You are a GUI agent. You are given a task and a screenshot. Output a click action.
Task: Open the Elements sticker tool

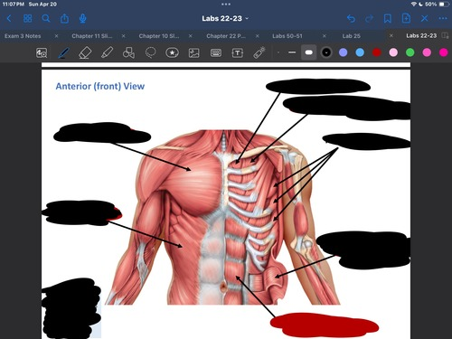(172, 52)
